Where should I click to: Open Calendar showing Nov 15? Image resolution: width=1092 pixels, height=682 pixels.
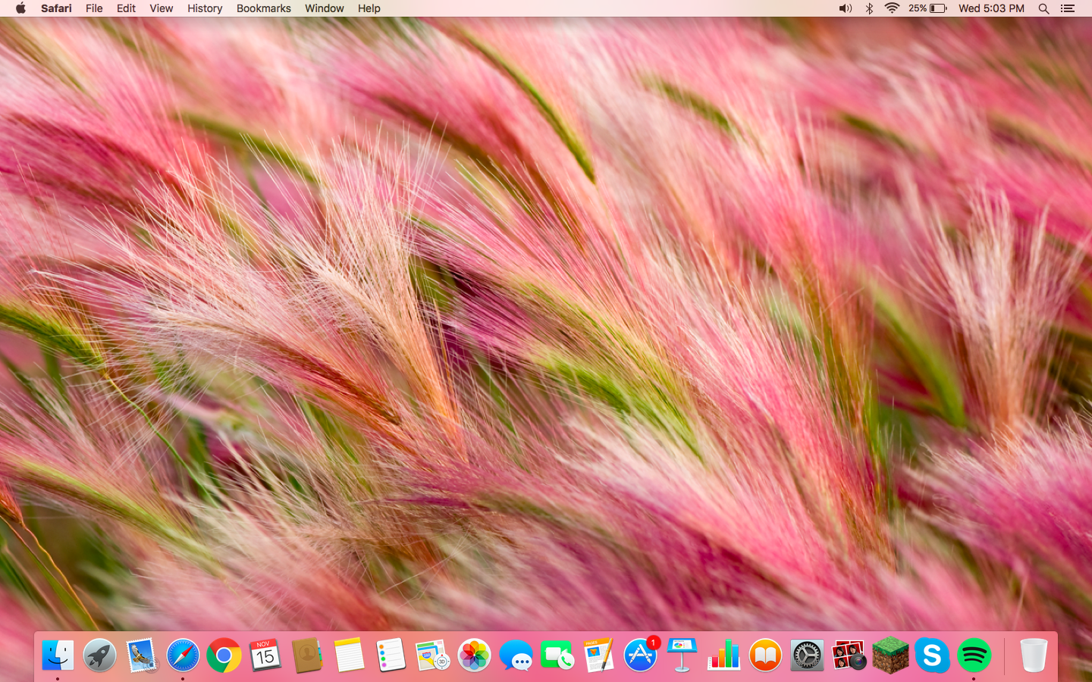[265, 655]
